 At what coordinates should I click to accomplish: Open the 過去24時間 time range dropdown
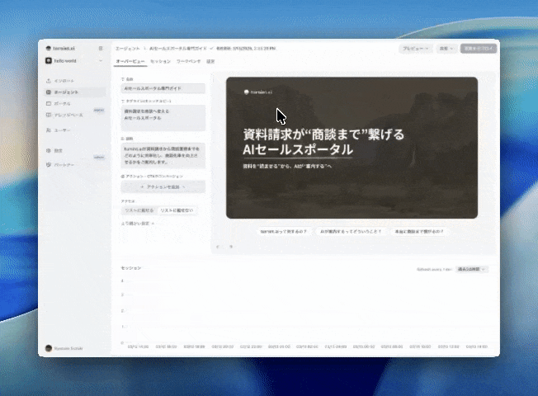point(472,270)
